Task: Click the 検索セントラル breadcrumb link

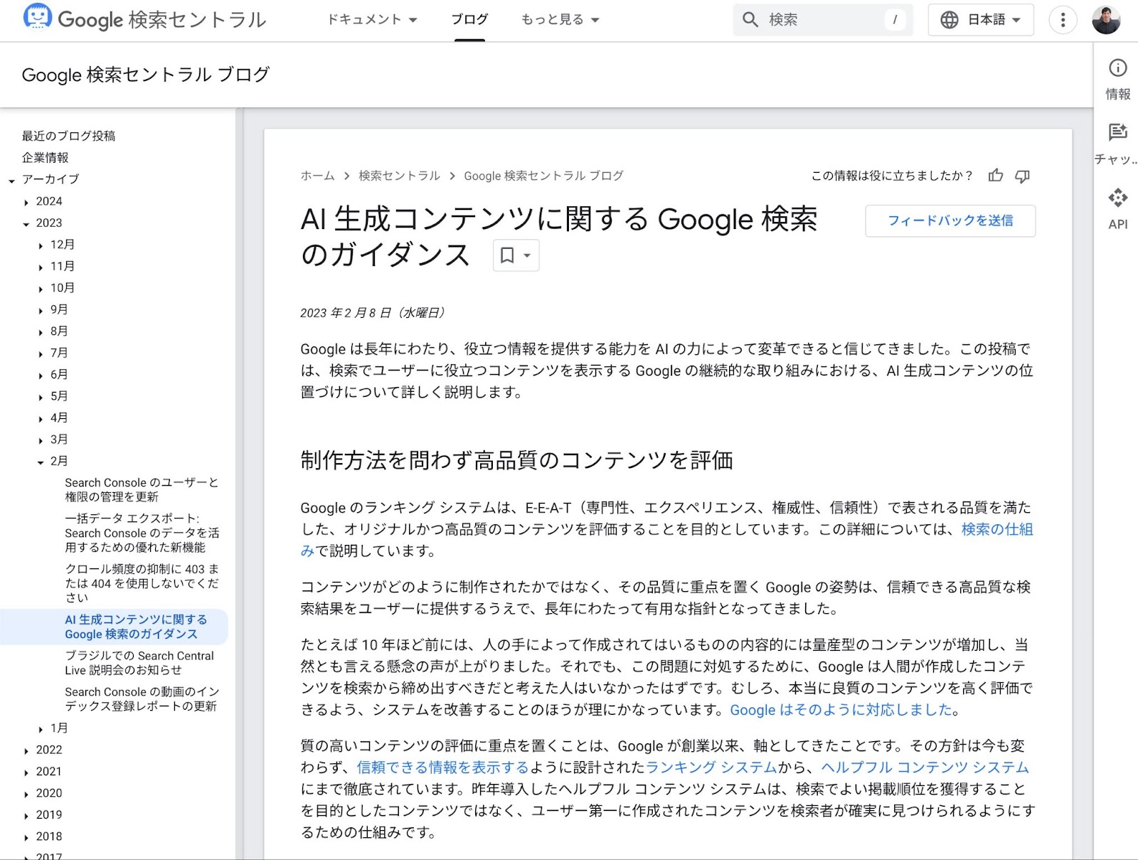Action: (400, 176)
